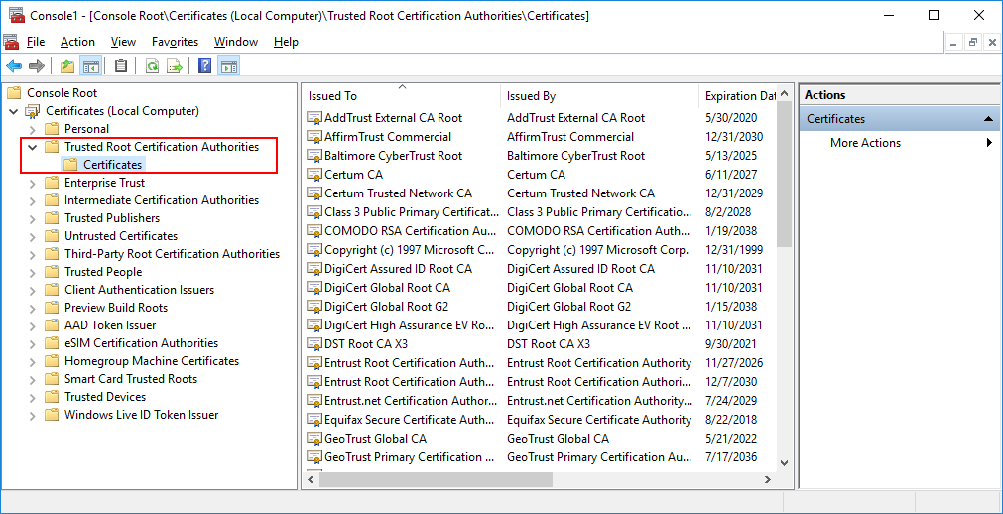
Task: Open the View menu
Action: click(x=123, y=42)
